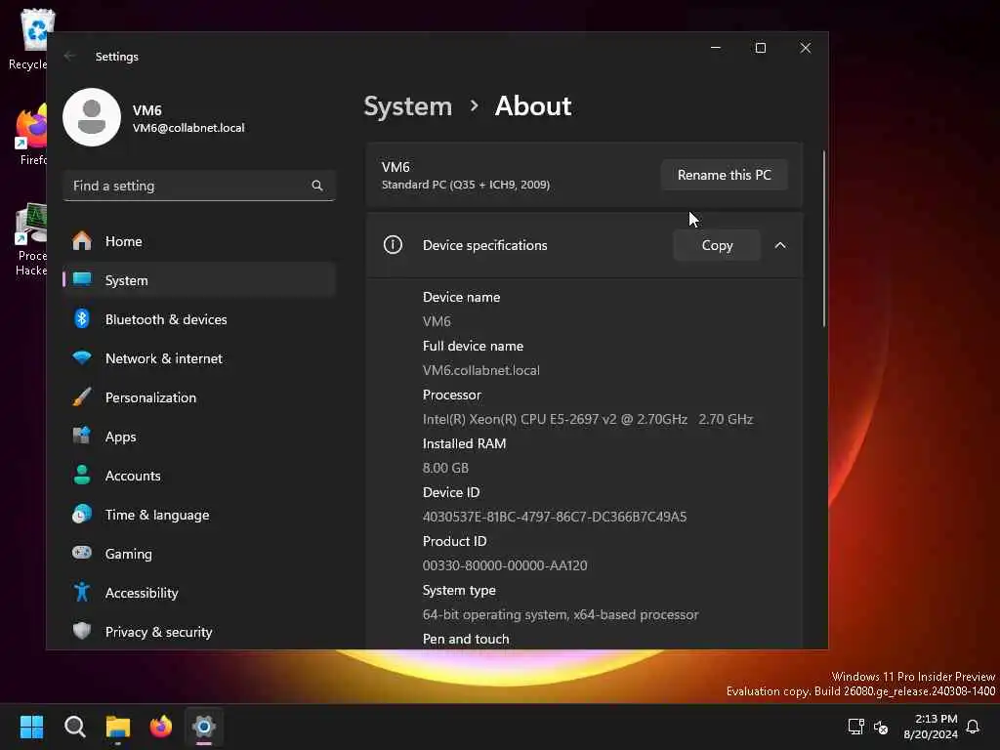The height and width of the screenshot is (750, 1000).
Task: Click the network status tray icon
Action: coord(855,727)
